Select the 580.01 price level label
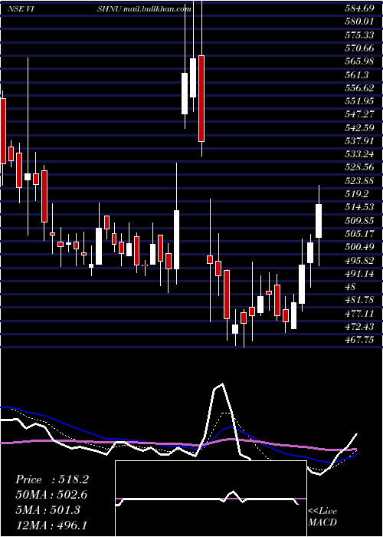Viewport: 383px width, 537px height. click(358, 21)
